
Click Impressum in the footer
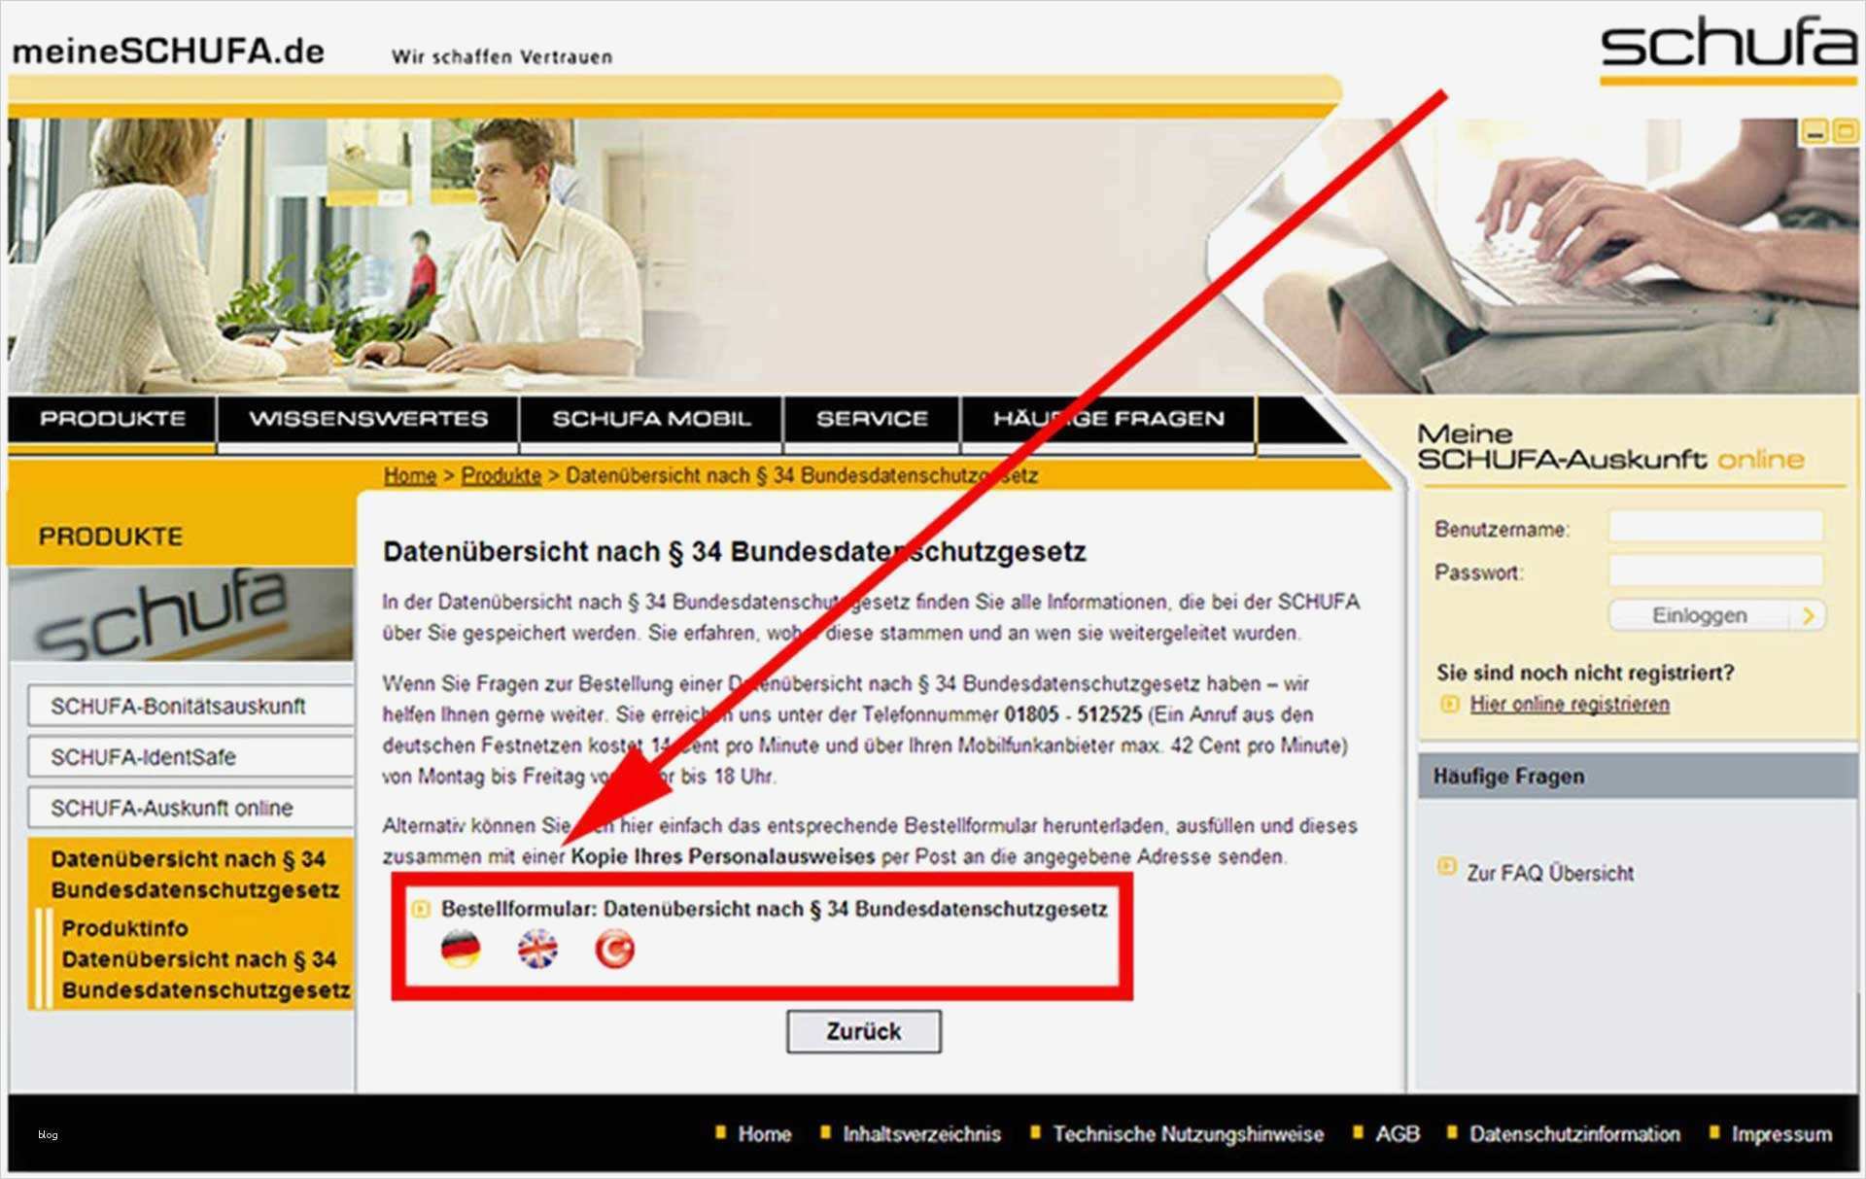1780,1133
